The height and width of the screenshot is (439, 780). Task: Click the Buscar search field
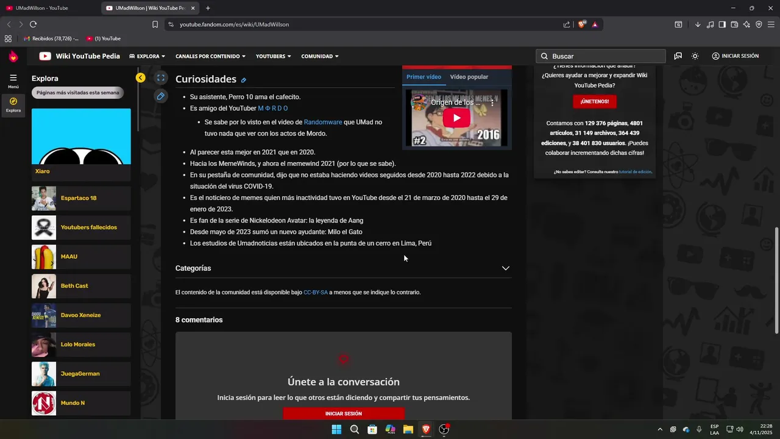601,56
